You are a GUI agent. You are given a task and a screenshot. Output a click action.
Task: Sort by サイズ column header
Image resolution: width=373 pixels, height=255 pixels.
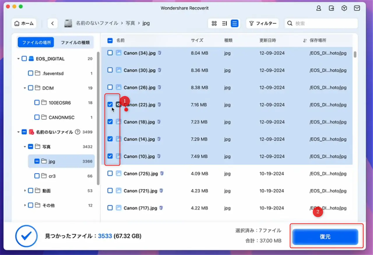197,41
